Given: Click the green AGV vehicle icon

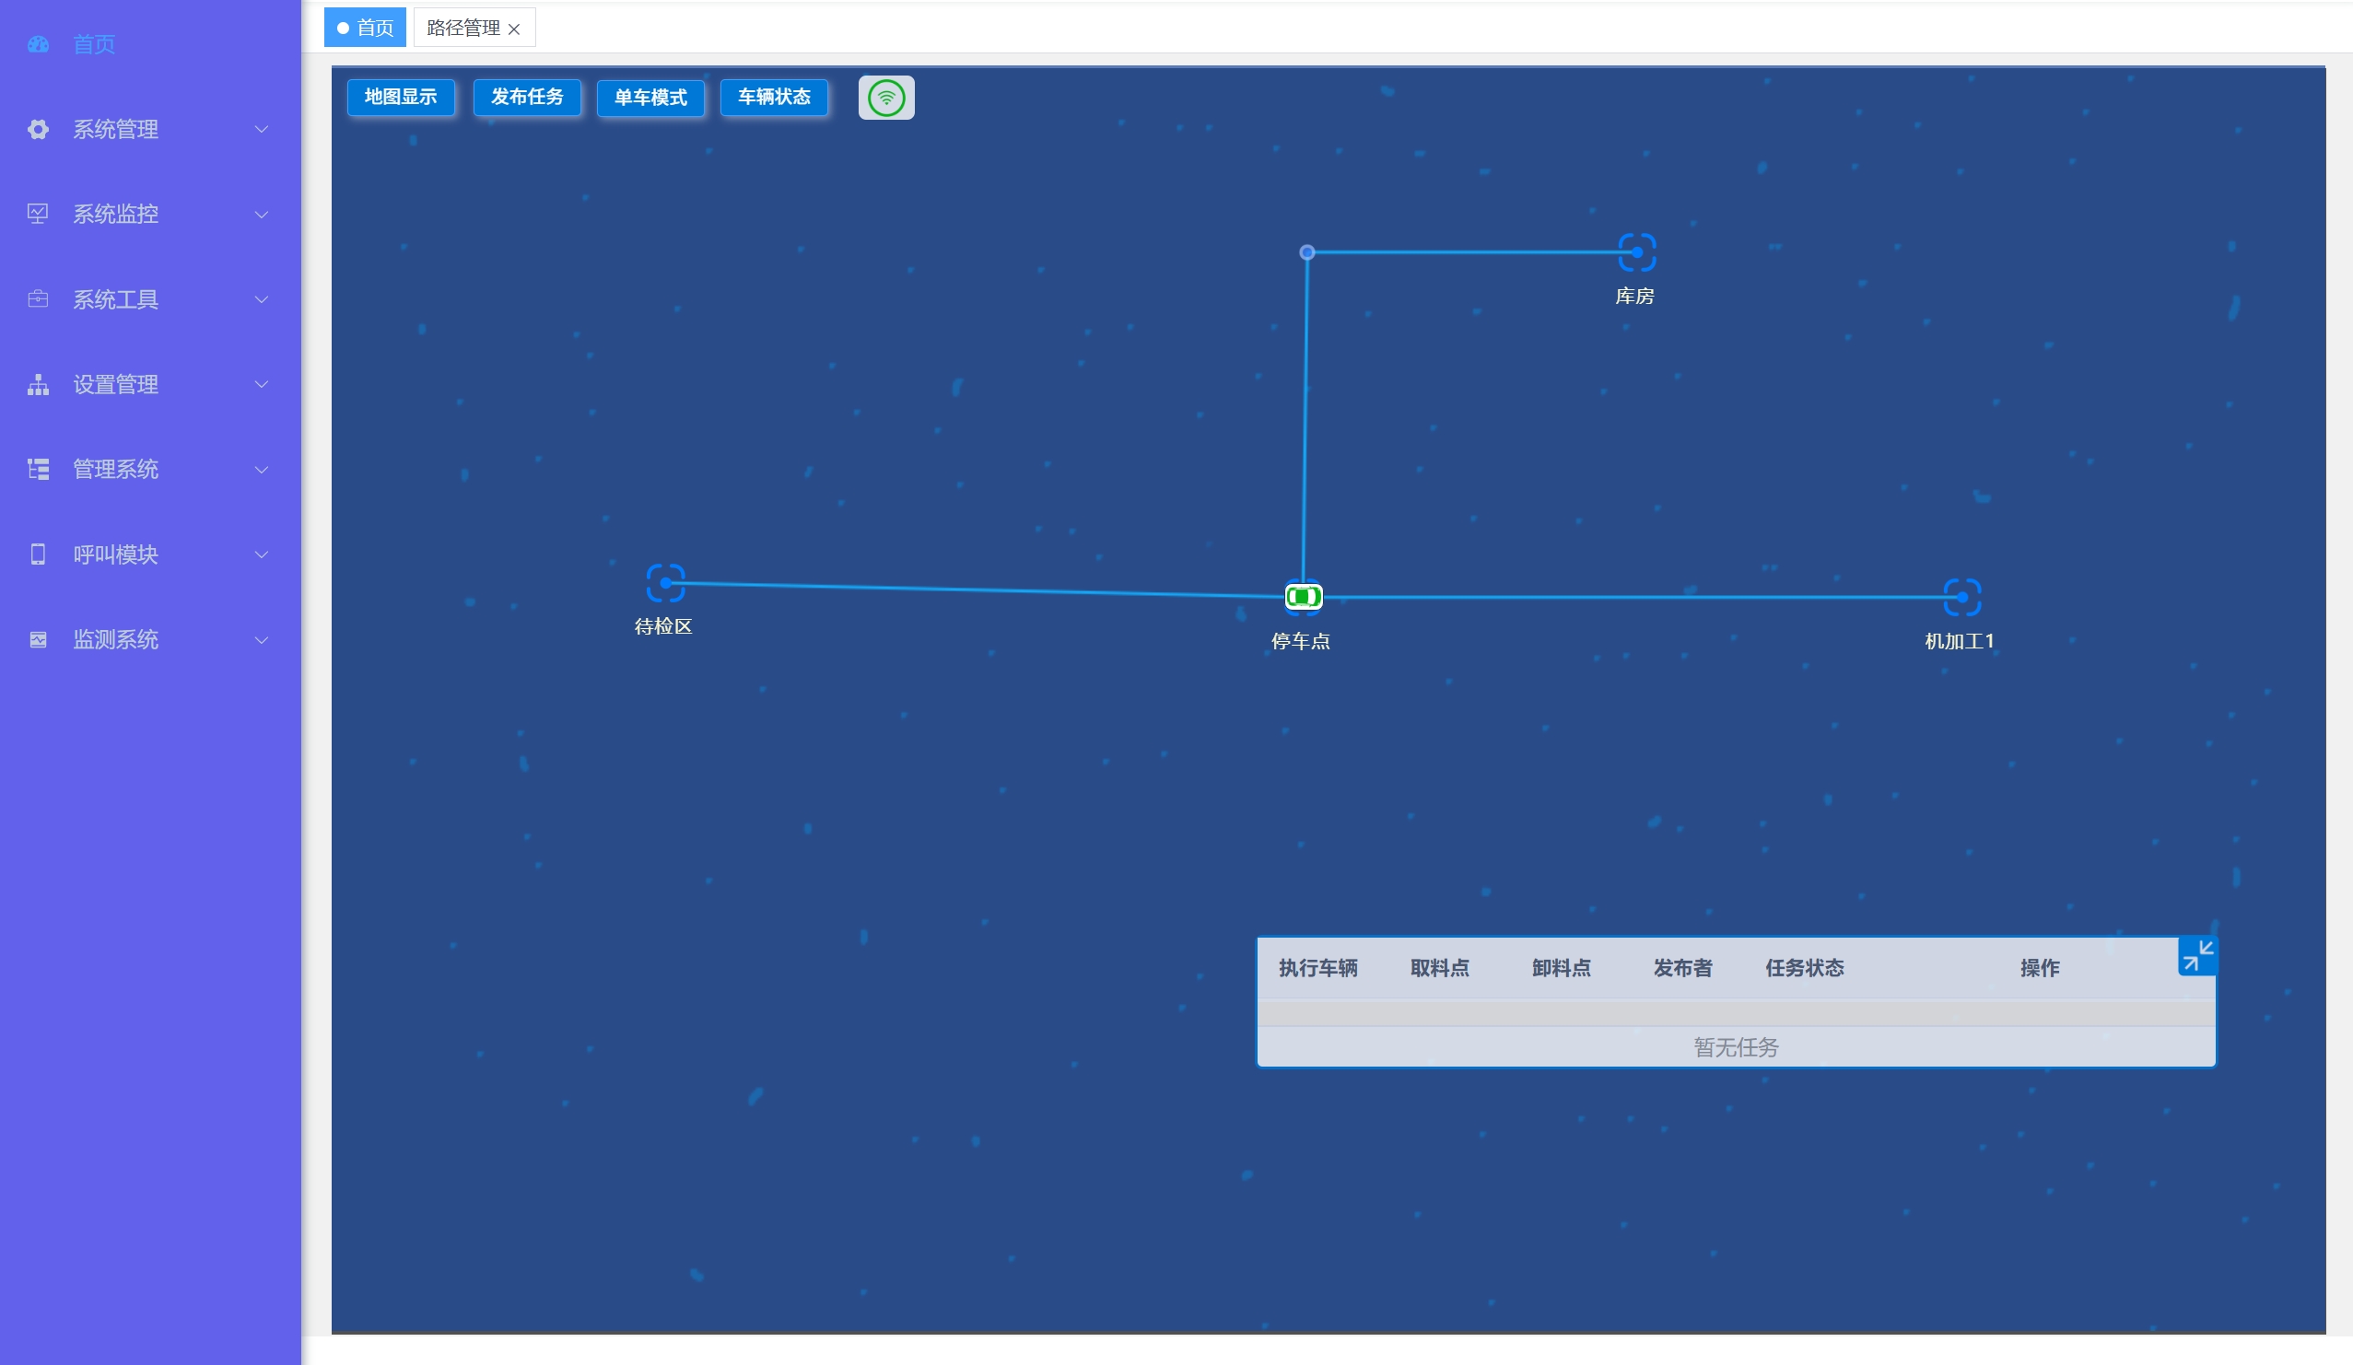Looking at the screenshot, I should [x=1303, y=597].
